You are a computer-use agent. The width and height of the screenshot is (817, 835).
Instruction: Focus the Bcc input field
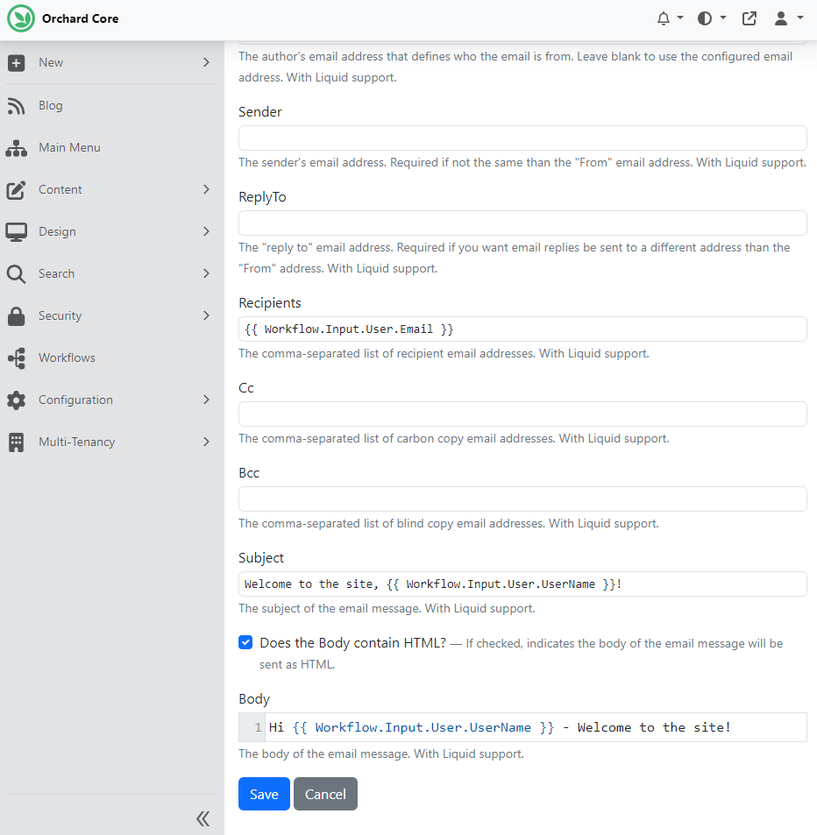(522, 499)
